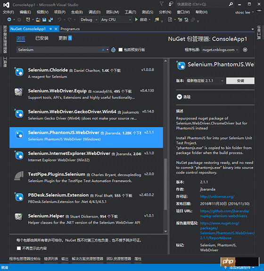Image resolution: width=264 pixels, height=271 pixels.
Task: Clear the Selenium search text with X
Action: coord(103,50)
